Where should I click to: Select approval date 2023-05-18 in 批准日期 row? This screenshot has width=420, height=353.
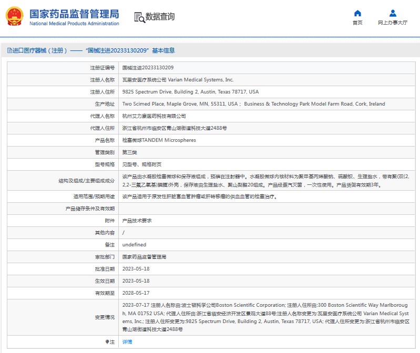[x=136, y=269]
